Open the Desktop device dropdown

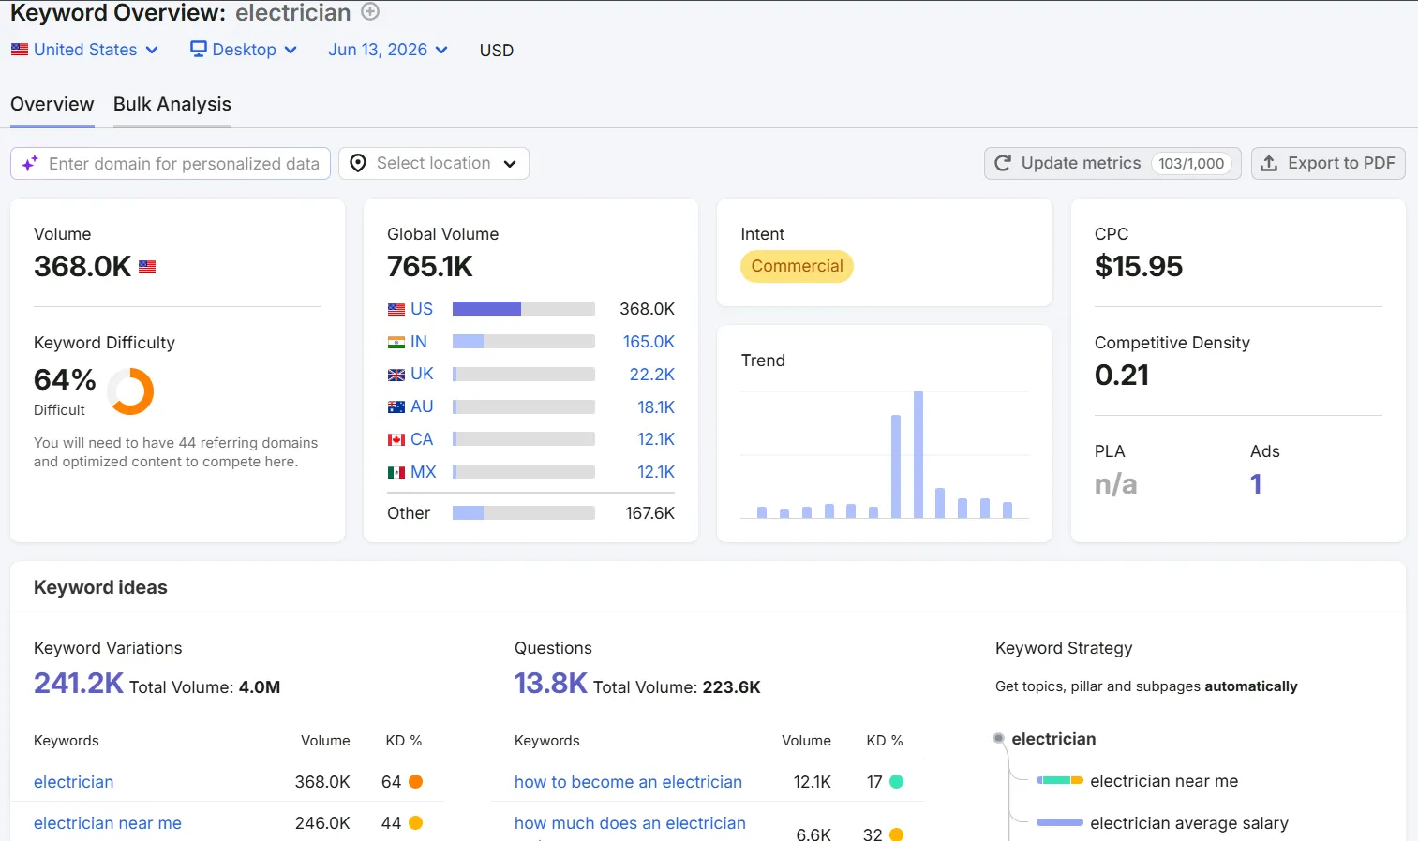point(243,50)
